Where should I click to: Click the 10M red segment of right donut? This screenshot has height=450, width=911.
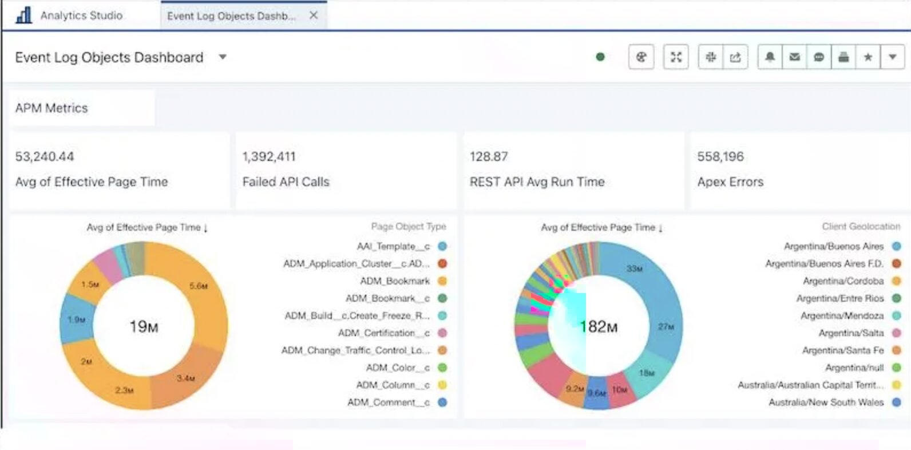click(x=620, y=390)
